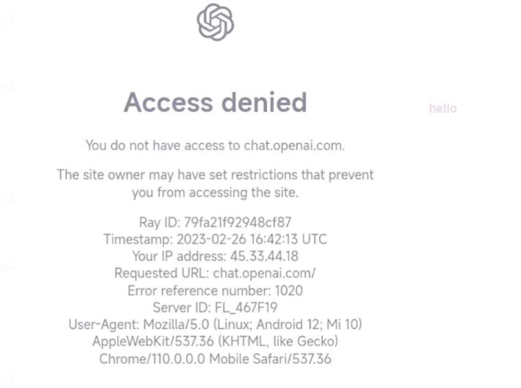Select the Ray ID line

pos(215,222)
